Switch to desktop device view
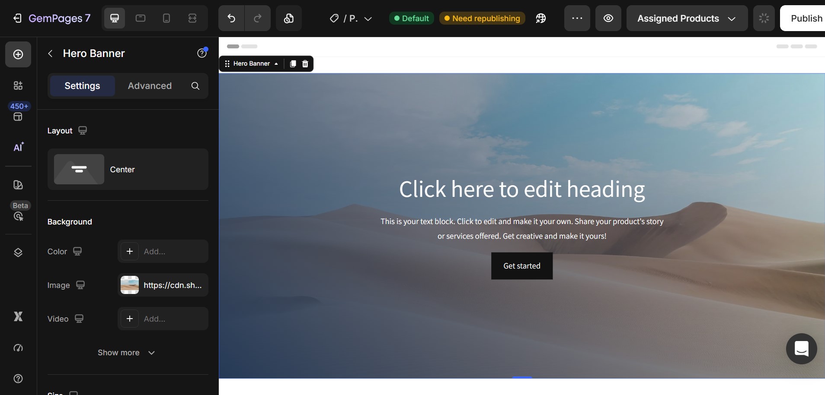Image resolution: width=825 pixels, height=395 pixels. 115,18
